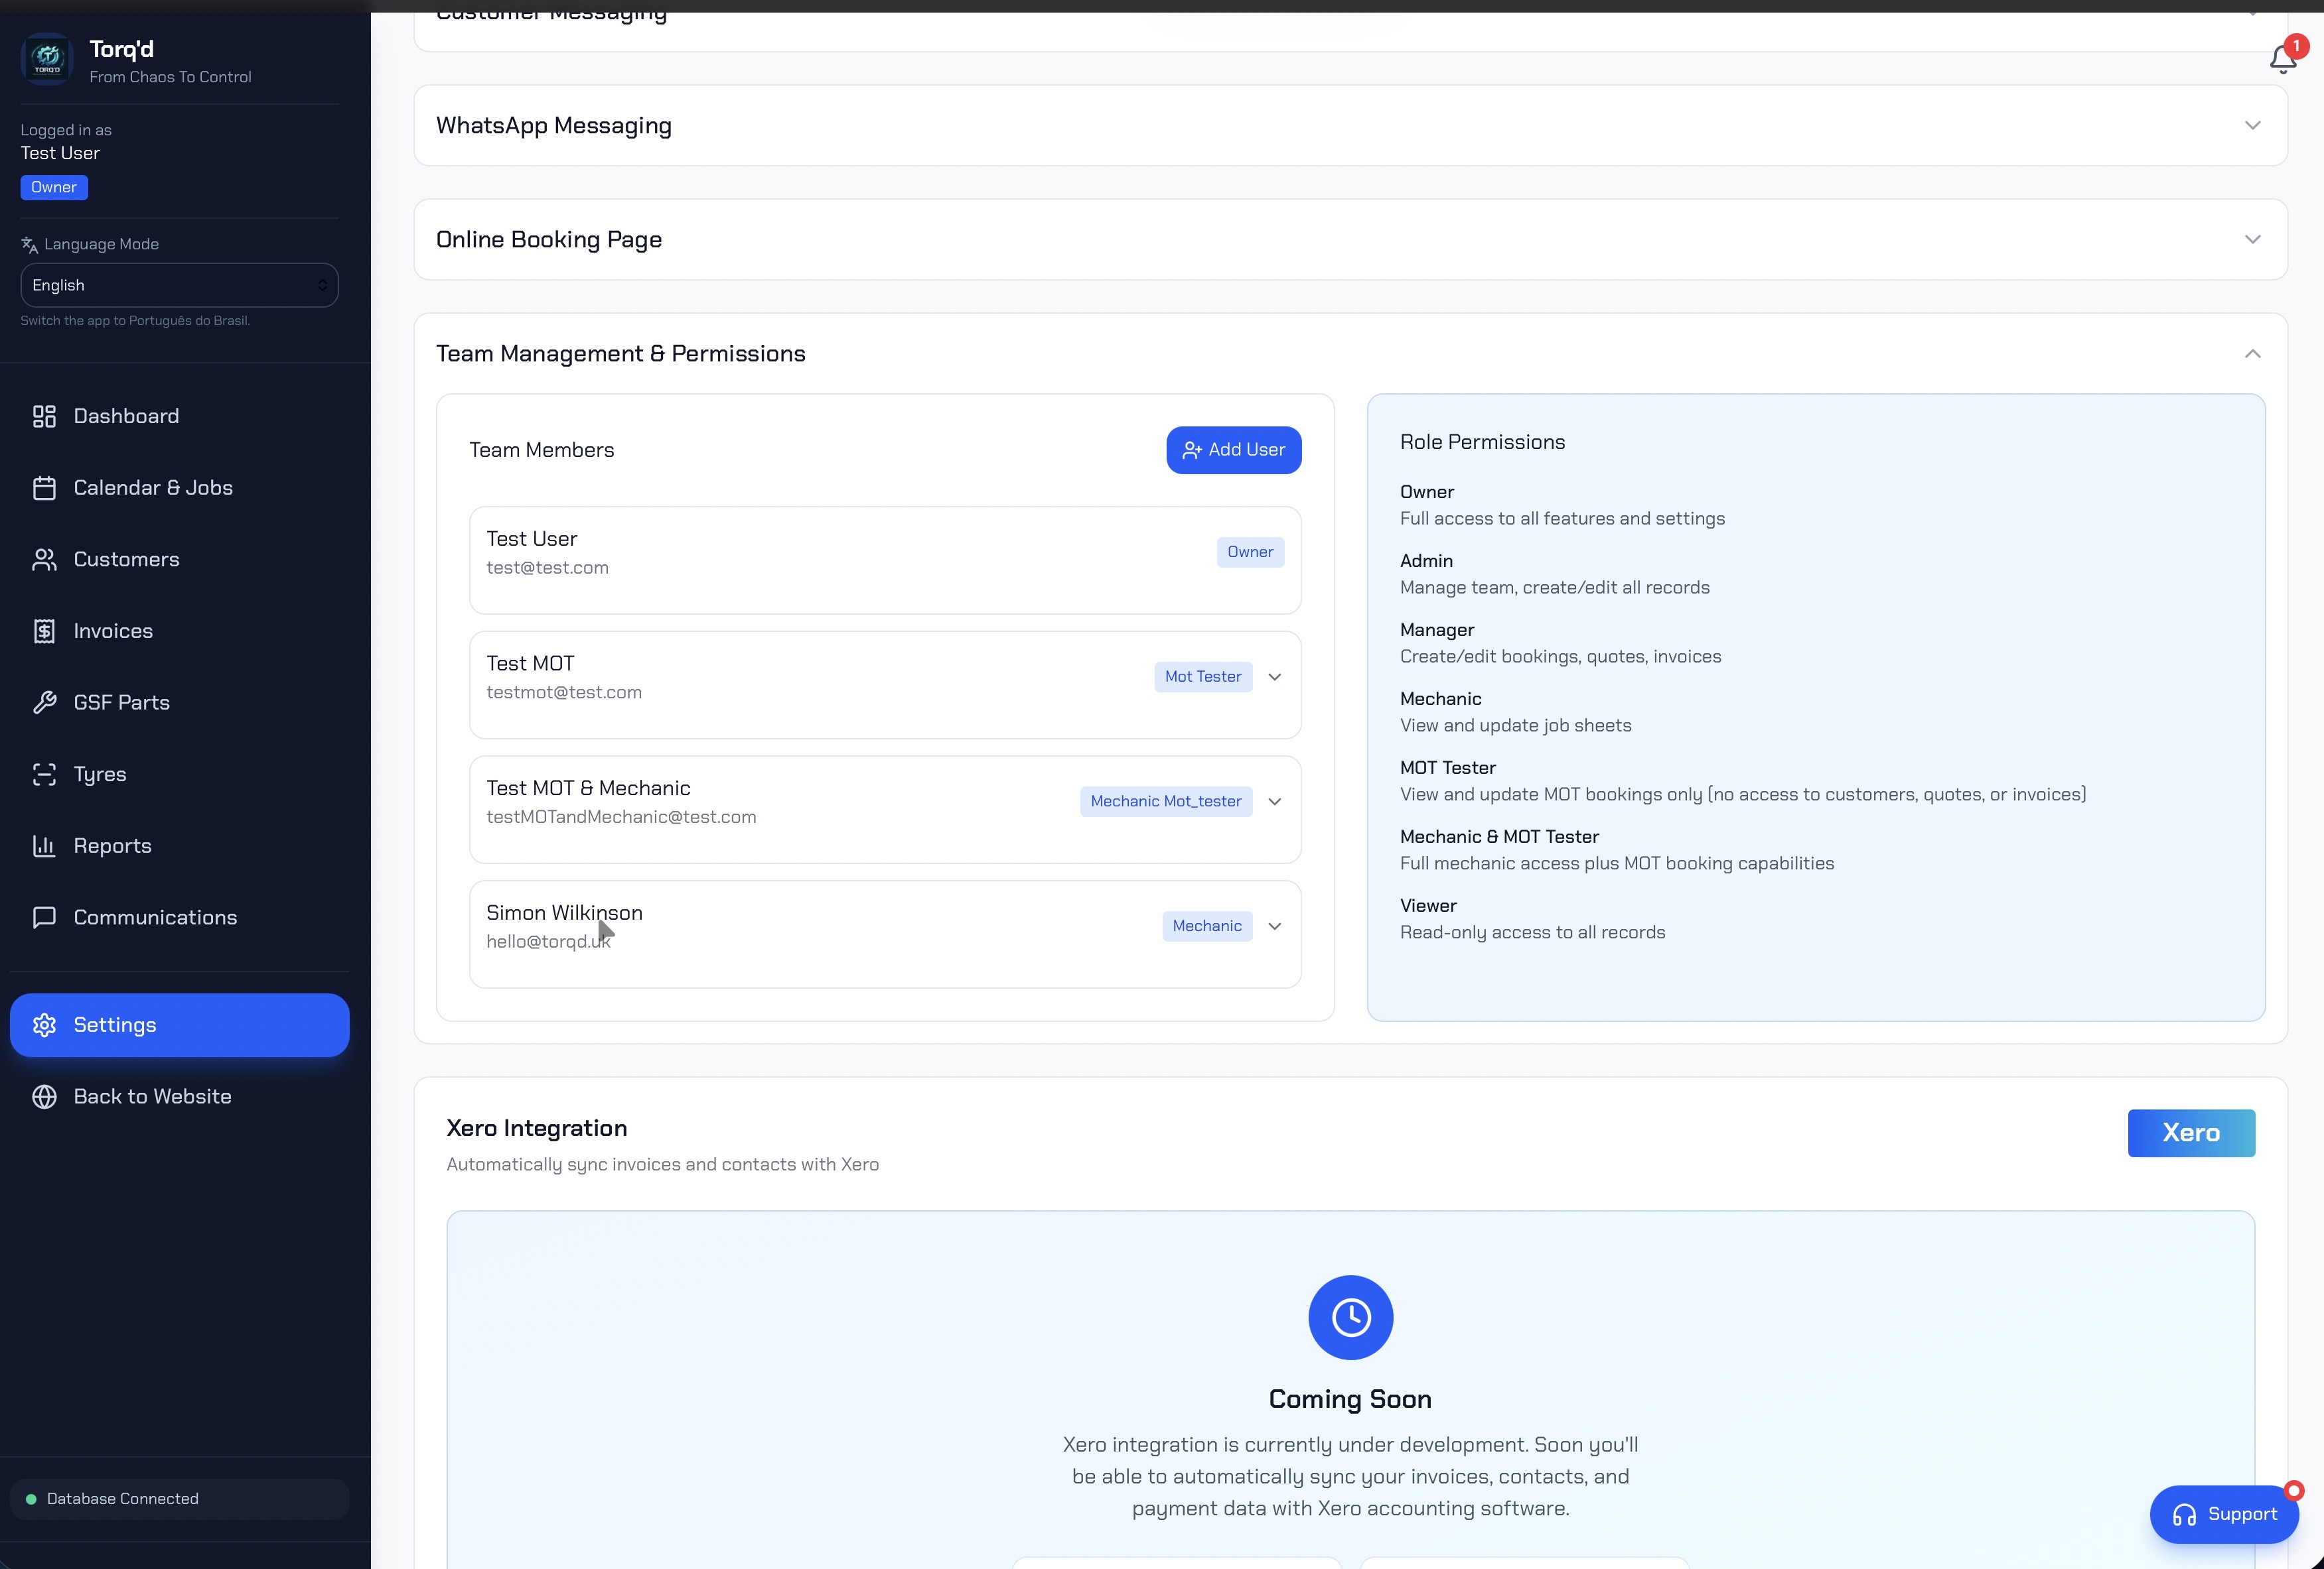Click the Team Members heading
Image resolution: width=2324 pixels, height=1569 pixels.
click(542, 451)
